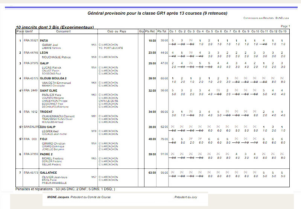This screenshot has height=209, width=301.
Task: Click sail number FRA 37975
Action: 31,63
